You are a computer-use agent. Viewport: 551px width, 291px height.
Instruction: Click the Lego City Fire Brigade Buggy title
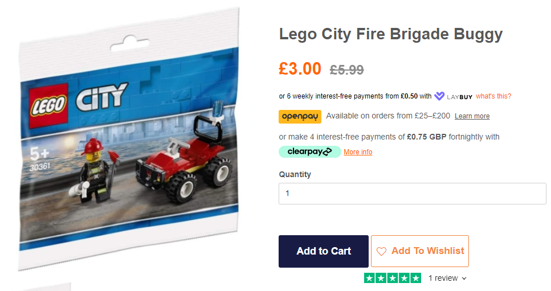[390, 34]
